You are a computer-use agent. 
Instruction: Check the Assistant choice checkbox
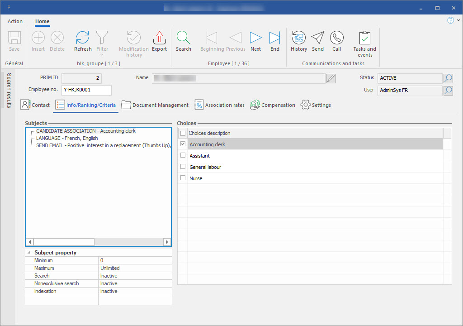[183, 155]
